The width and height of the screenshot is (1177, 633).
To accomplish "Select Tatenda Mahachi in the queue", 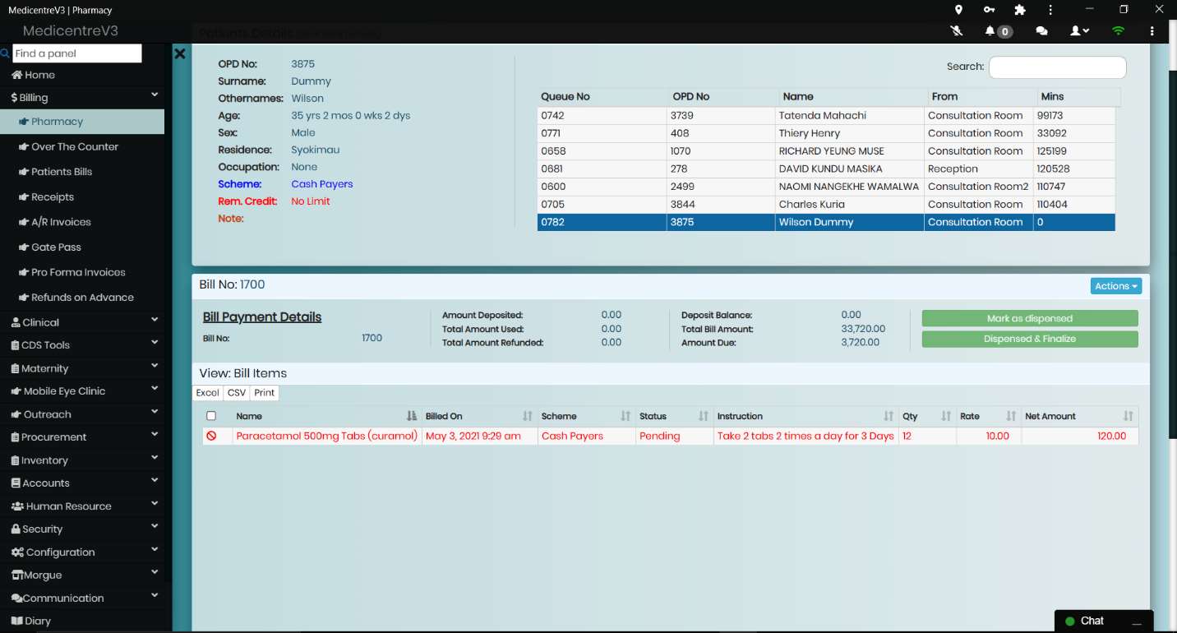I will pyautogui.click(x=826, y=116).
